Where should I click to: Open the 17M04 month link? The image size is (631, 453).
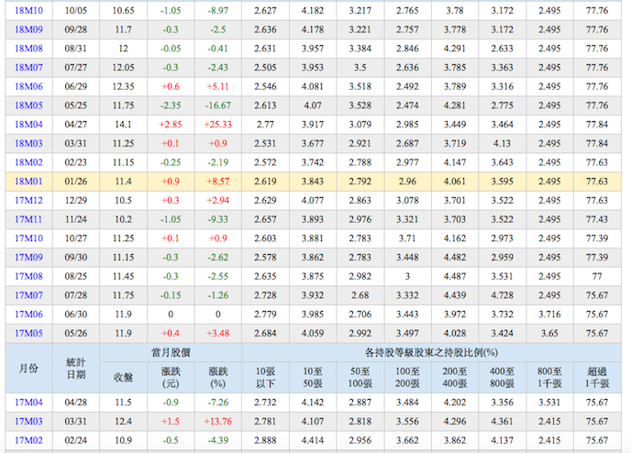point(28,403)
